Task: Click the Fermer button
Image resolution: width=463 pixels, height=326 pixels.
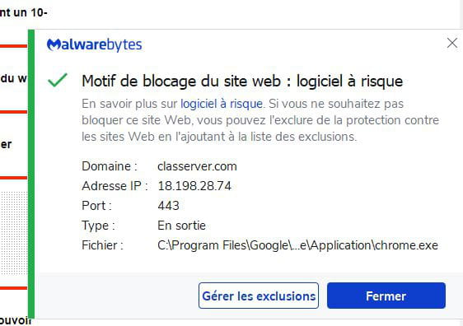Action: (x=386, y=296)
